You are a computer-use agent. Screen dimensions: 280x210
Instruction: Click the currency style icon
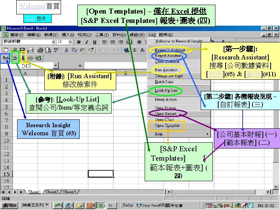pos(139,42)
